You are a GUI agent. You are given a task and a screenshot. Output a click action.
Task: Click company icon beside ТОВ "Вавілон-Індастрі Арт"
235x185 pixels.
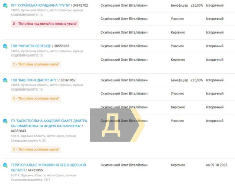[x=5, y=80]
